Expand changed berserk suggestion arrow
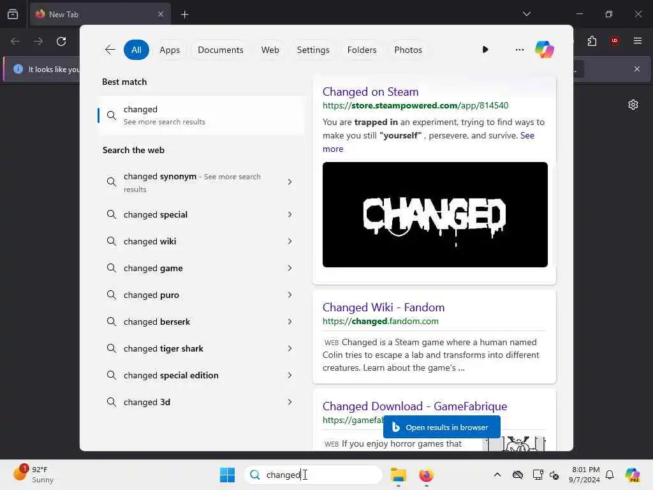The height and width of the screenshot is (490, 653). 290,322
